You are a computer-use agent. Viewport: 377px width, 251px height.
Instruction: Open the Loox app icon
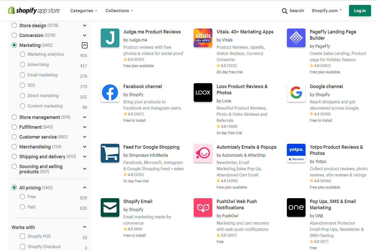click(203, 92)
